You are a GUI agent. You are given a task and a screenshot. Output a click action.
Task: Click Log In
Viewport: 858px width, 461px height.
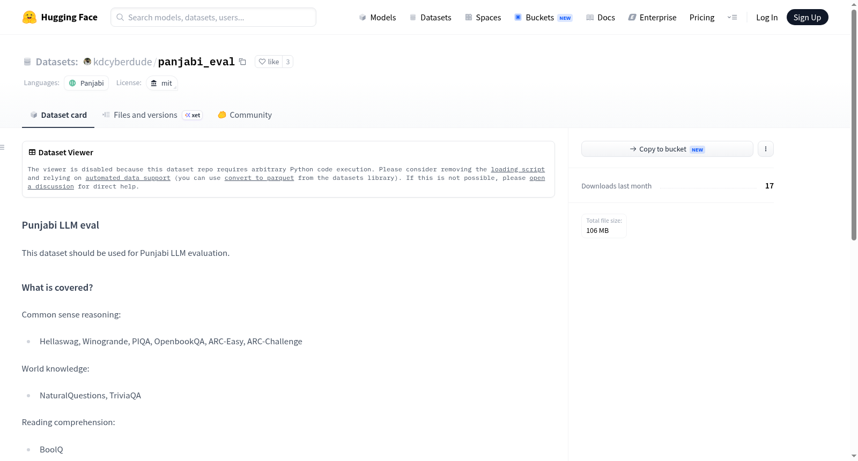pos(767,17)
